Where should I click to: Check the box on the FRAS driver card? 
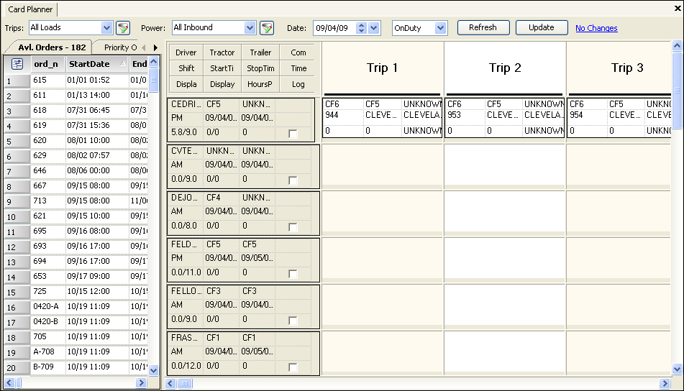[293, 367]
